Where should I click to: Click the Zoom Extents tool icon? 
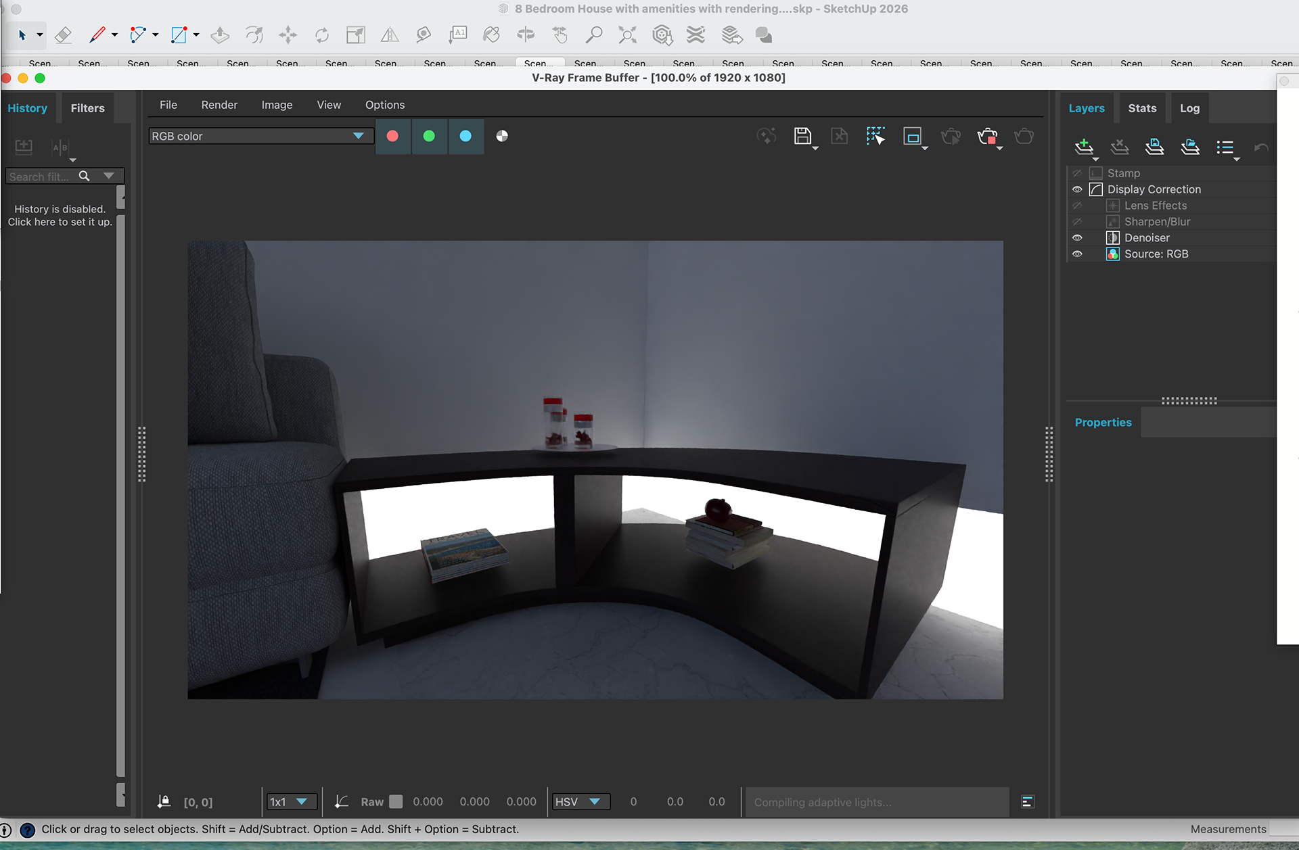pos(627,35)
